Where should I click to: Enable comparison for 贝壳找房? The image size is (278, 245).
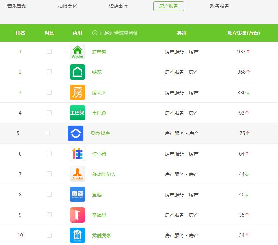(47, 133)
